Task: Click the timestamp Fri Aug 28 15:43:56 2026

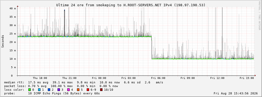Action: [x=236, y=93]
